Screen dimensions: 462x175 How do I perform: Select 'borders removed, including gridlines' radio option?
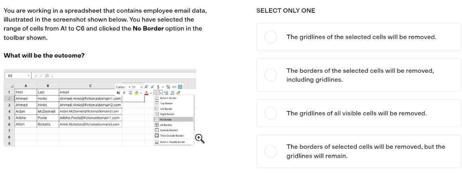[x=270, y=75]
